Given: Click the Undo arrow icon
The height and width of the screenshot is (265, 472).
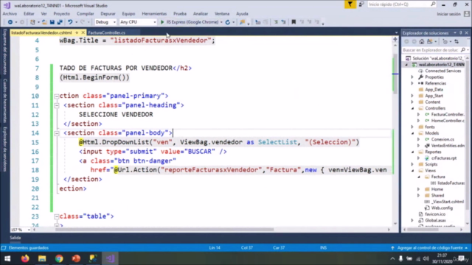Looking at the screenshot, I should 70,22.
